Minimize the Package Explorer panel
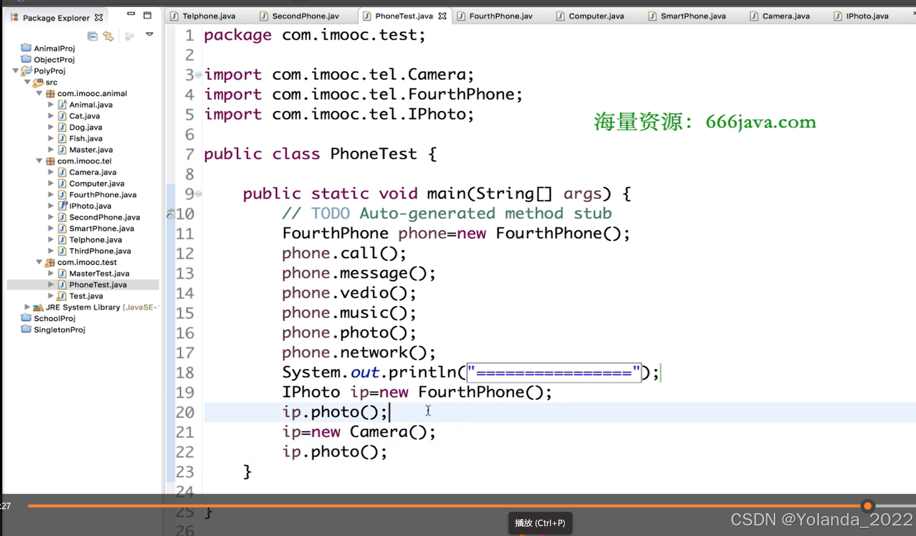 tap(131, 14)
